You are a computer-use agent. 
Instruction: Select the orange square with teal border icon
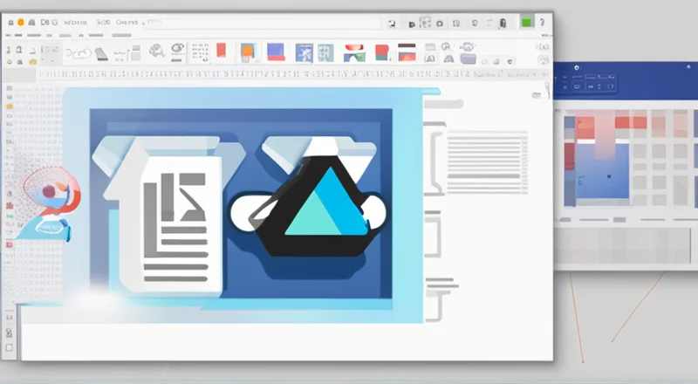click(248, 52)
